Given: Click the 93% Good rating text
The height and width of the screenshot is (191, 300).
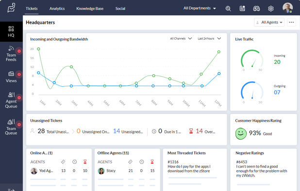Looking at the screenshot, I should [x=260, y=133].
